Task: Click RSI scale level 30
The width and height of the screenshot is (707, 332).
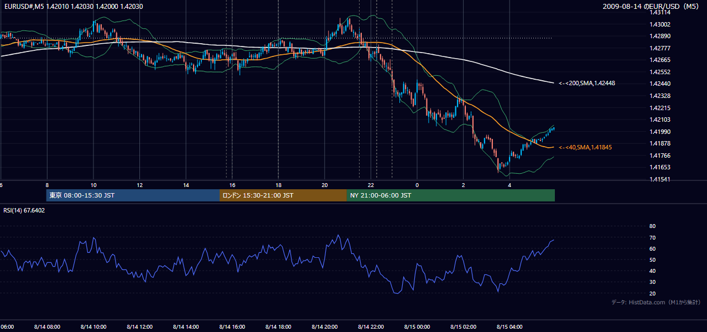Action: 652,282
